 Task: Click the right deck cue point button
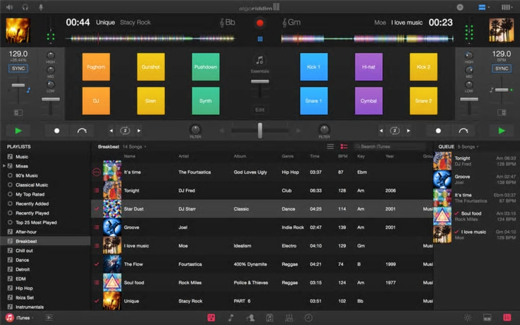[438, 131]
